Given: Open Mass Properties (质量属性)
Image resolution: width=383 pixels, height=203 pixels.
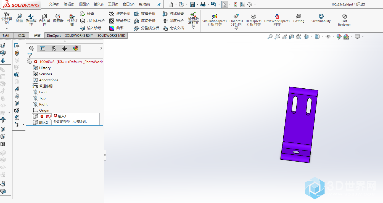Looking at the screenshot, I should point(31,20).
